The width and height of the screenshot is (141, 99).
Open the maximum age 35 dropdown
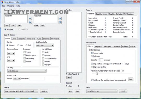point(11,60)
